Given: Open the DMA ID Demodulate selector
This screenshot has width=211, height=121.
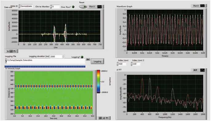Looking at the screenshot, I should click(x=26, y=6).
